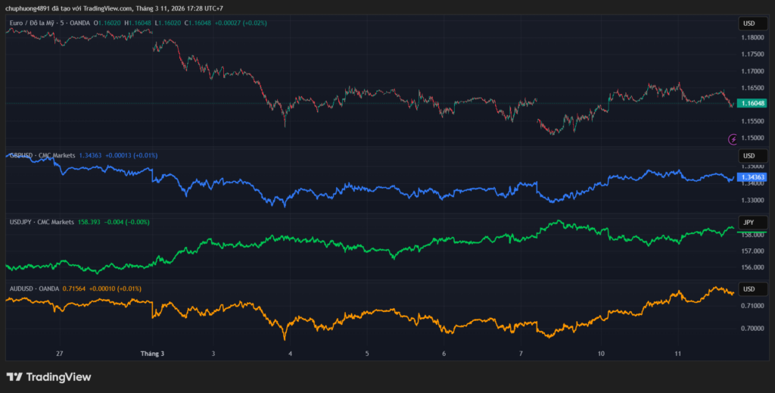The height and width of the screenshot is (393, 775).
Task: Click the 1.18000 level on the price scale
Action: pyautogui.click(x=752, y=37)
